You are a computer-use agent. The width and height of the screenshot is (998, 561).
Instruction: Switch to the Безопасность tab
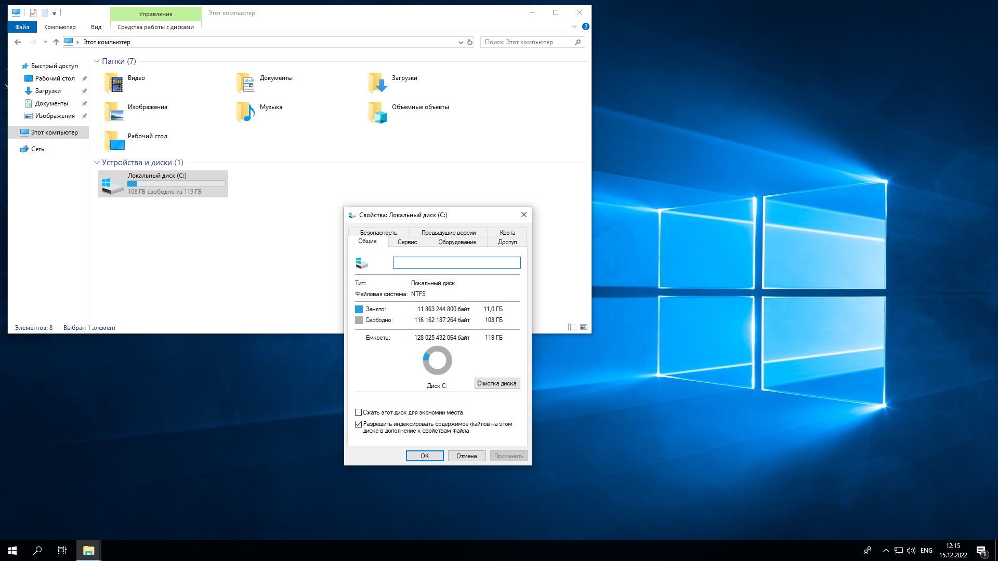[378, 233]
